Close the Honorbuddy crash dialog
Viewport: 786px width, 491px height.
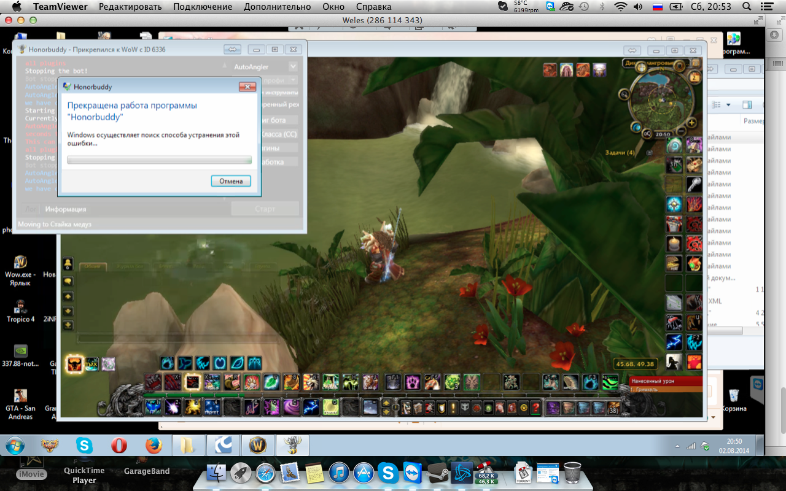click(247, 87)
